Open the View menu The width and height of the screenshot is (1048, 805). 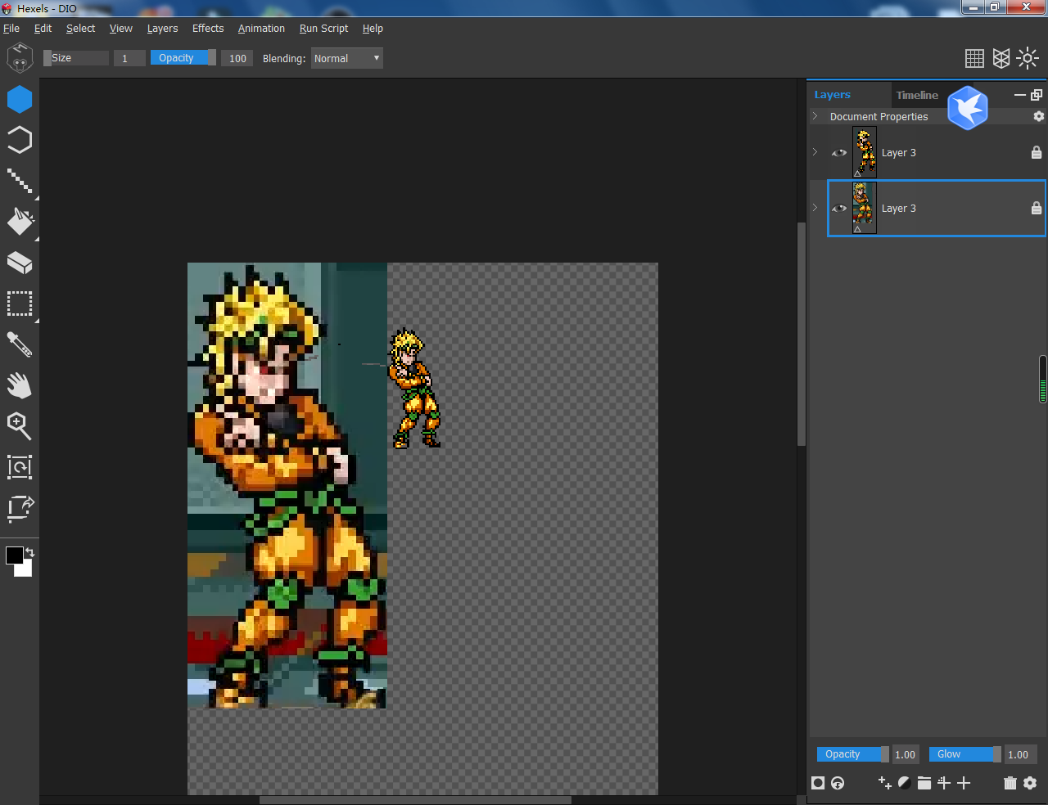(121, 28)
